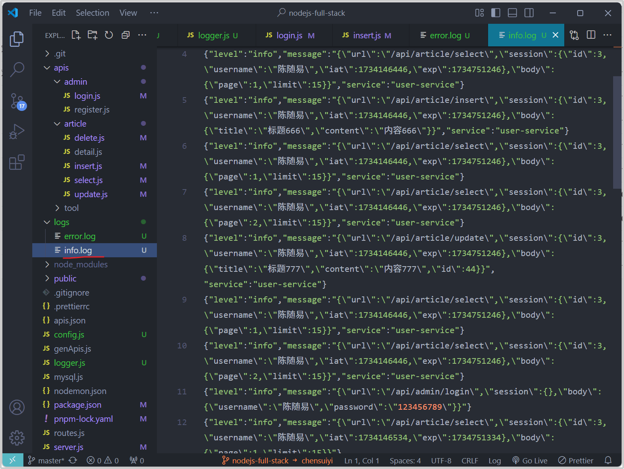This screenshot has height=469, width=624.
Task: Switch to the logger.js tab
Action: coord(216,35)
